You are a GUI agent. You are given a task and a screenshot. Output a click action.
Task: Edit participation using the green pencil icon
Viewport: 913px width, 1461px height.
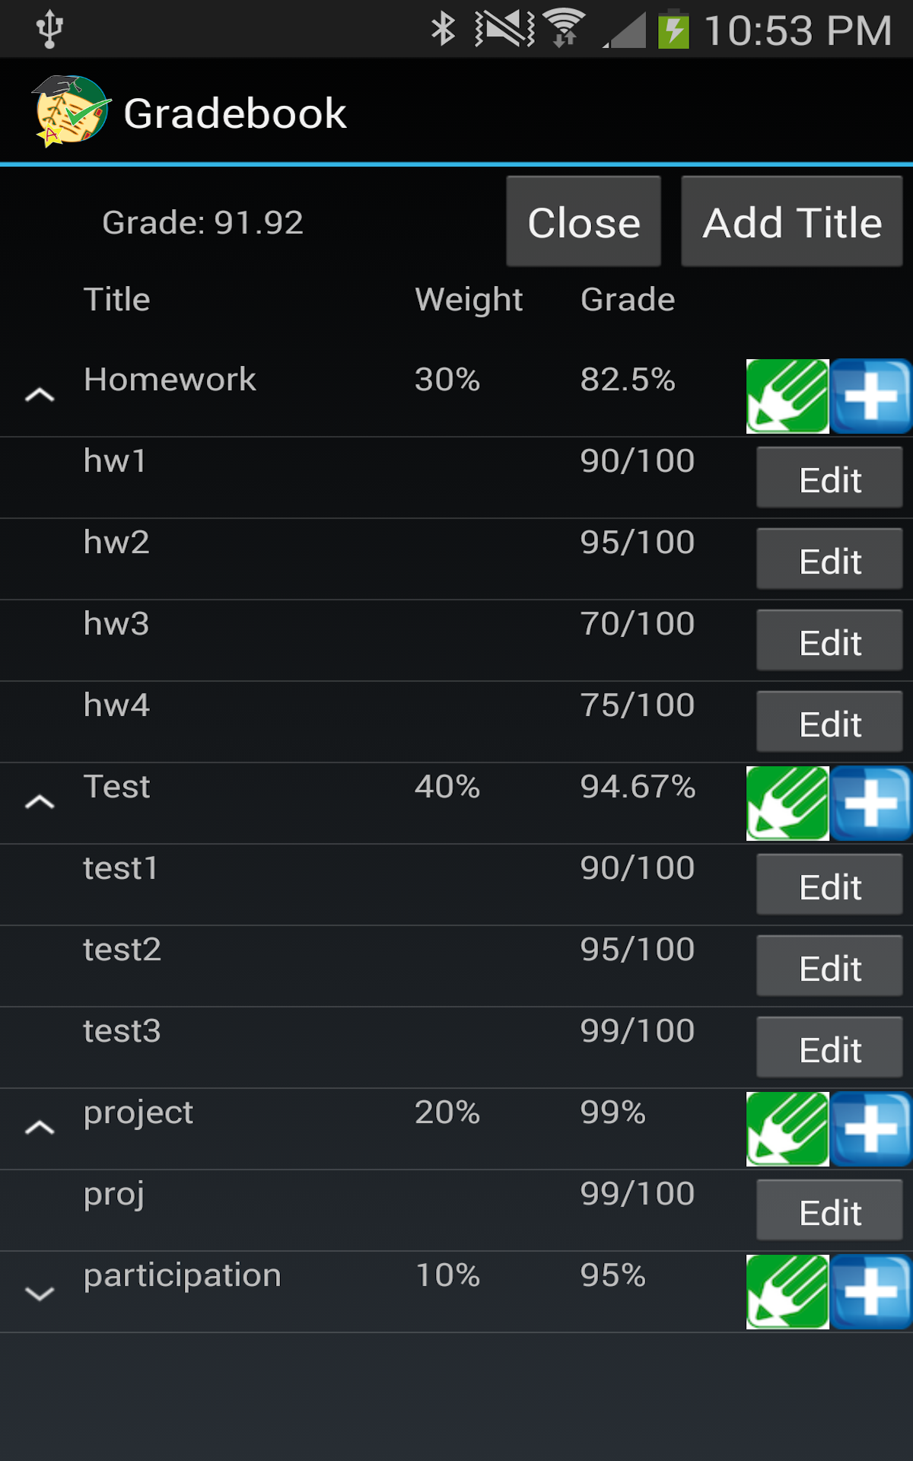tap(787, 1291)
